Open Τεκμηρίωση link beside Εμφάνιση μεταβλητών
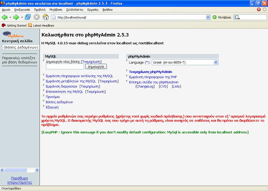The height and width of the screenshot is (191, 268). [108, 81]
